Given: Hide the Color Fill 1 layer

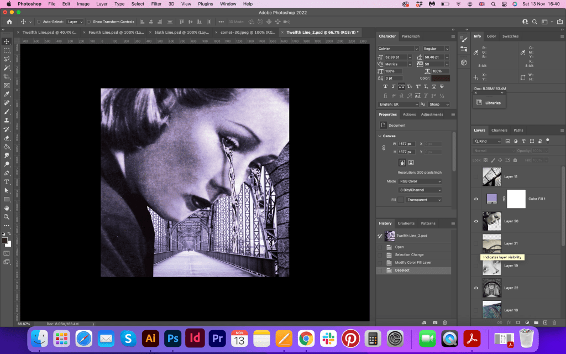Looking at the screenshot, I should [476, 199].
